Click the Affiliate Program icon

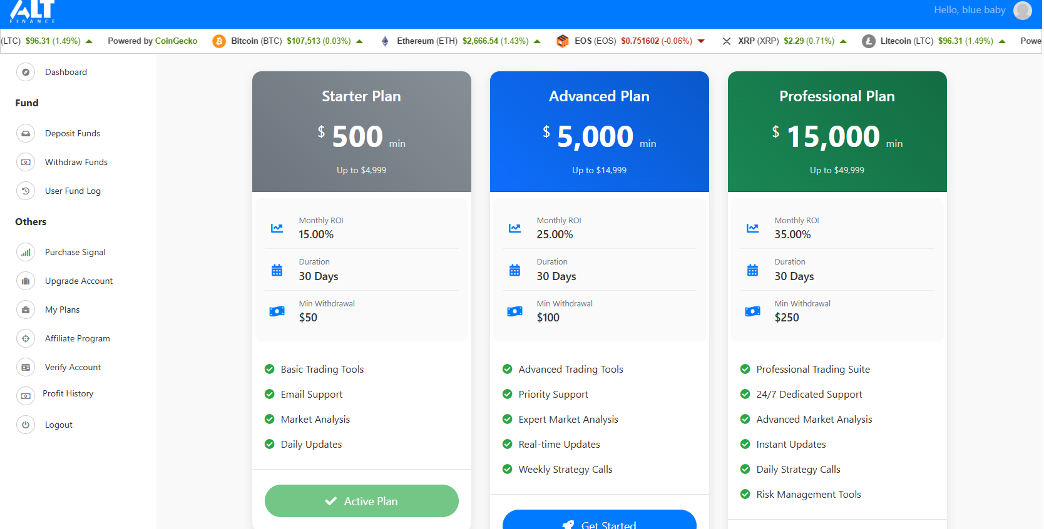[26, 339]
